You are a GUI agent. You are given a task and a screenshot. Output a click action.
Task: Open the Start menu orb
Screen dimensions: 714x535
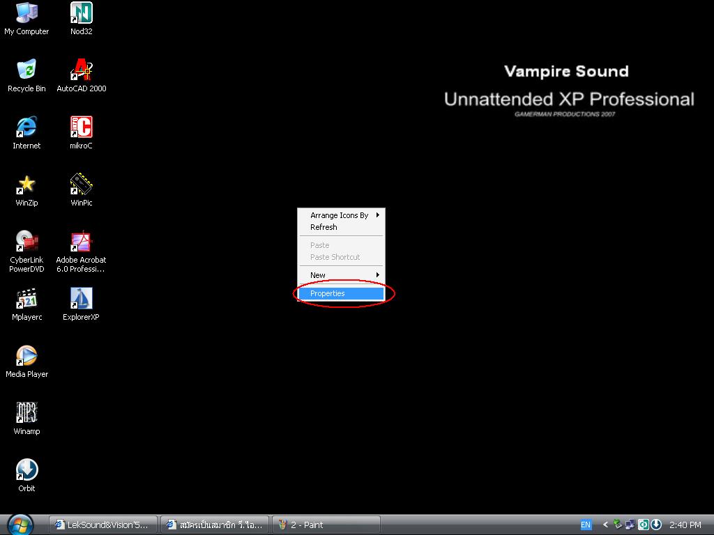click(x=20, y=525)
